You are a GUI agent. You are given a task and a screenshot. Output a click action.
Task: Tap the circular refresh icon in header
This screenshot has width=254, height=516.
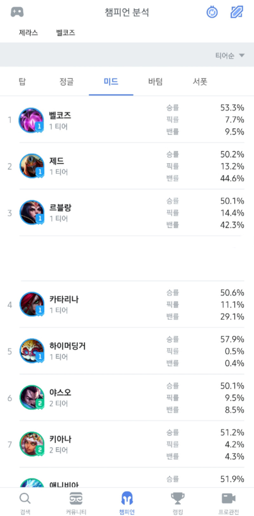click(212, 12)
